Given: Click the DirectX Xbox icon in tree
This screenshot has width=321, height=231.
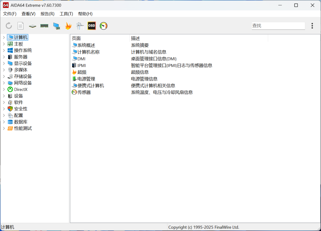Looking at the screenshot, I should [x=10, y=89].
